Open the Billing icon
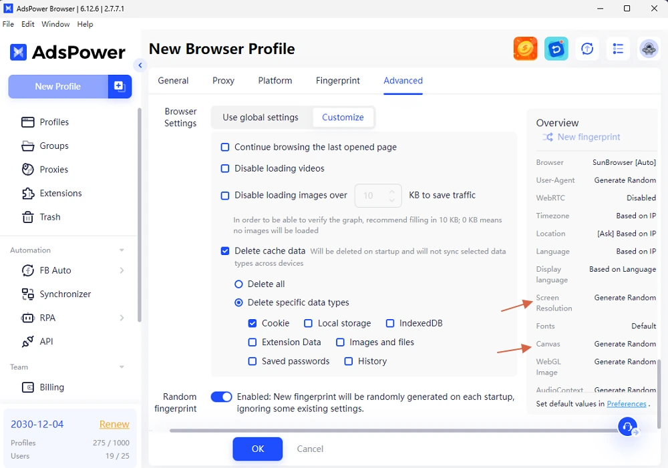This screenshot has width=668, height=468. (x=27, y=387)
